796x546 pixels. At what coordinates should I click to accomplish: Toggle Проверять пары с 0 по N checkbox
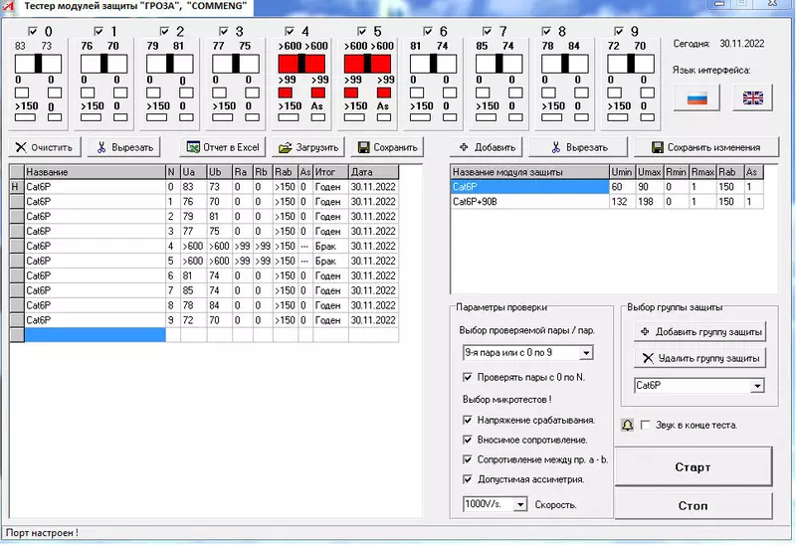coord(469,377)
